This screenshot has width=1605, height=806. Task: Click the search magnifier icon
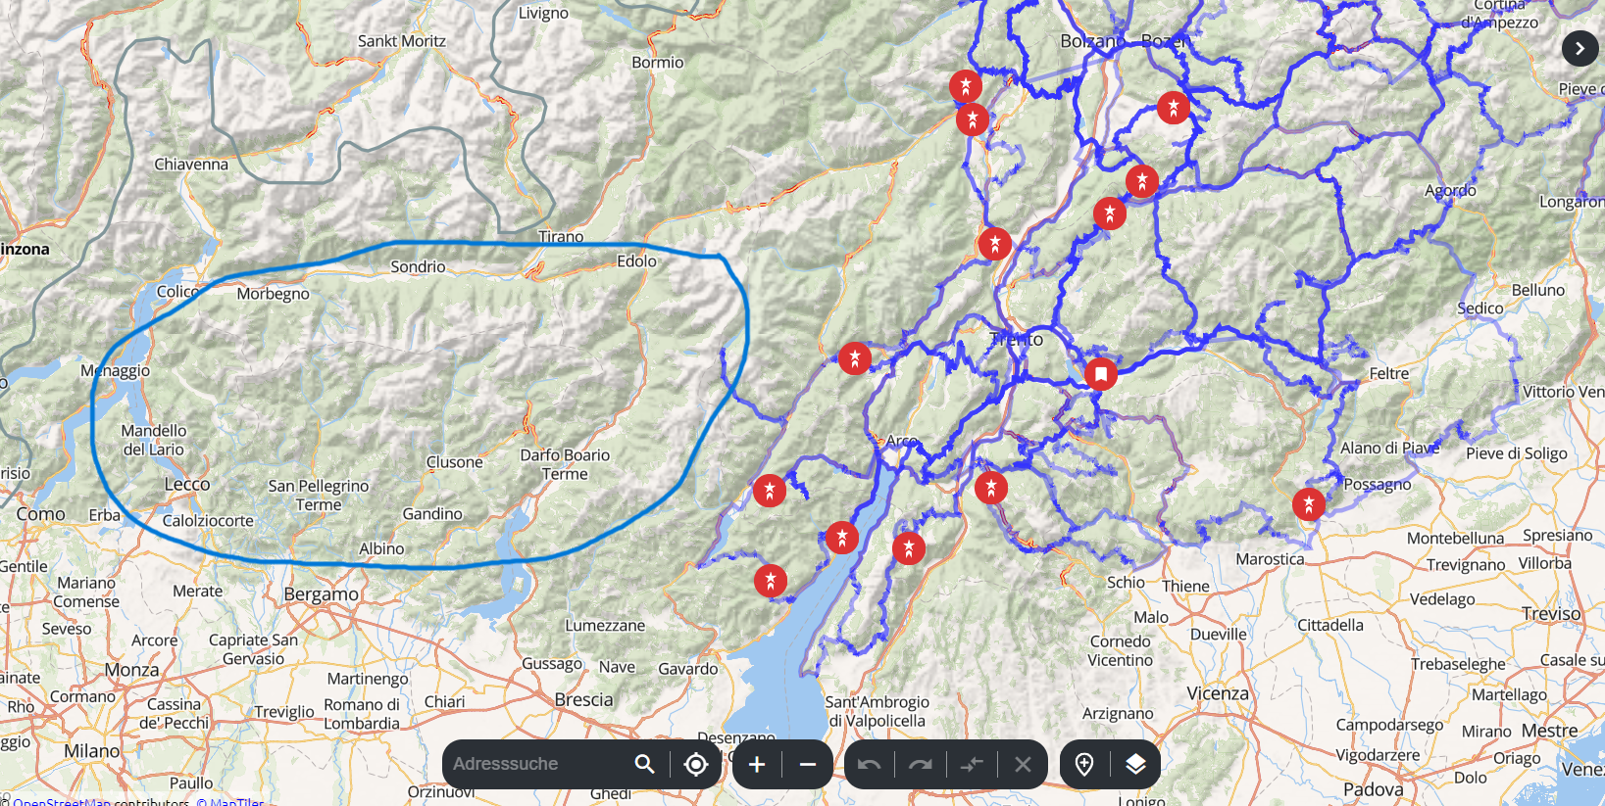(644, 764)
